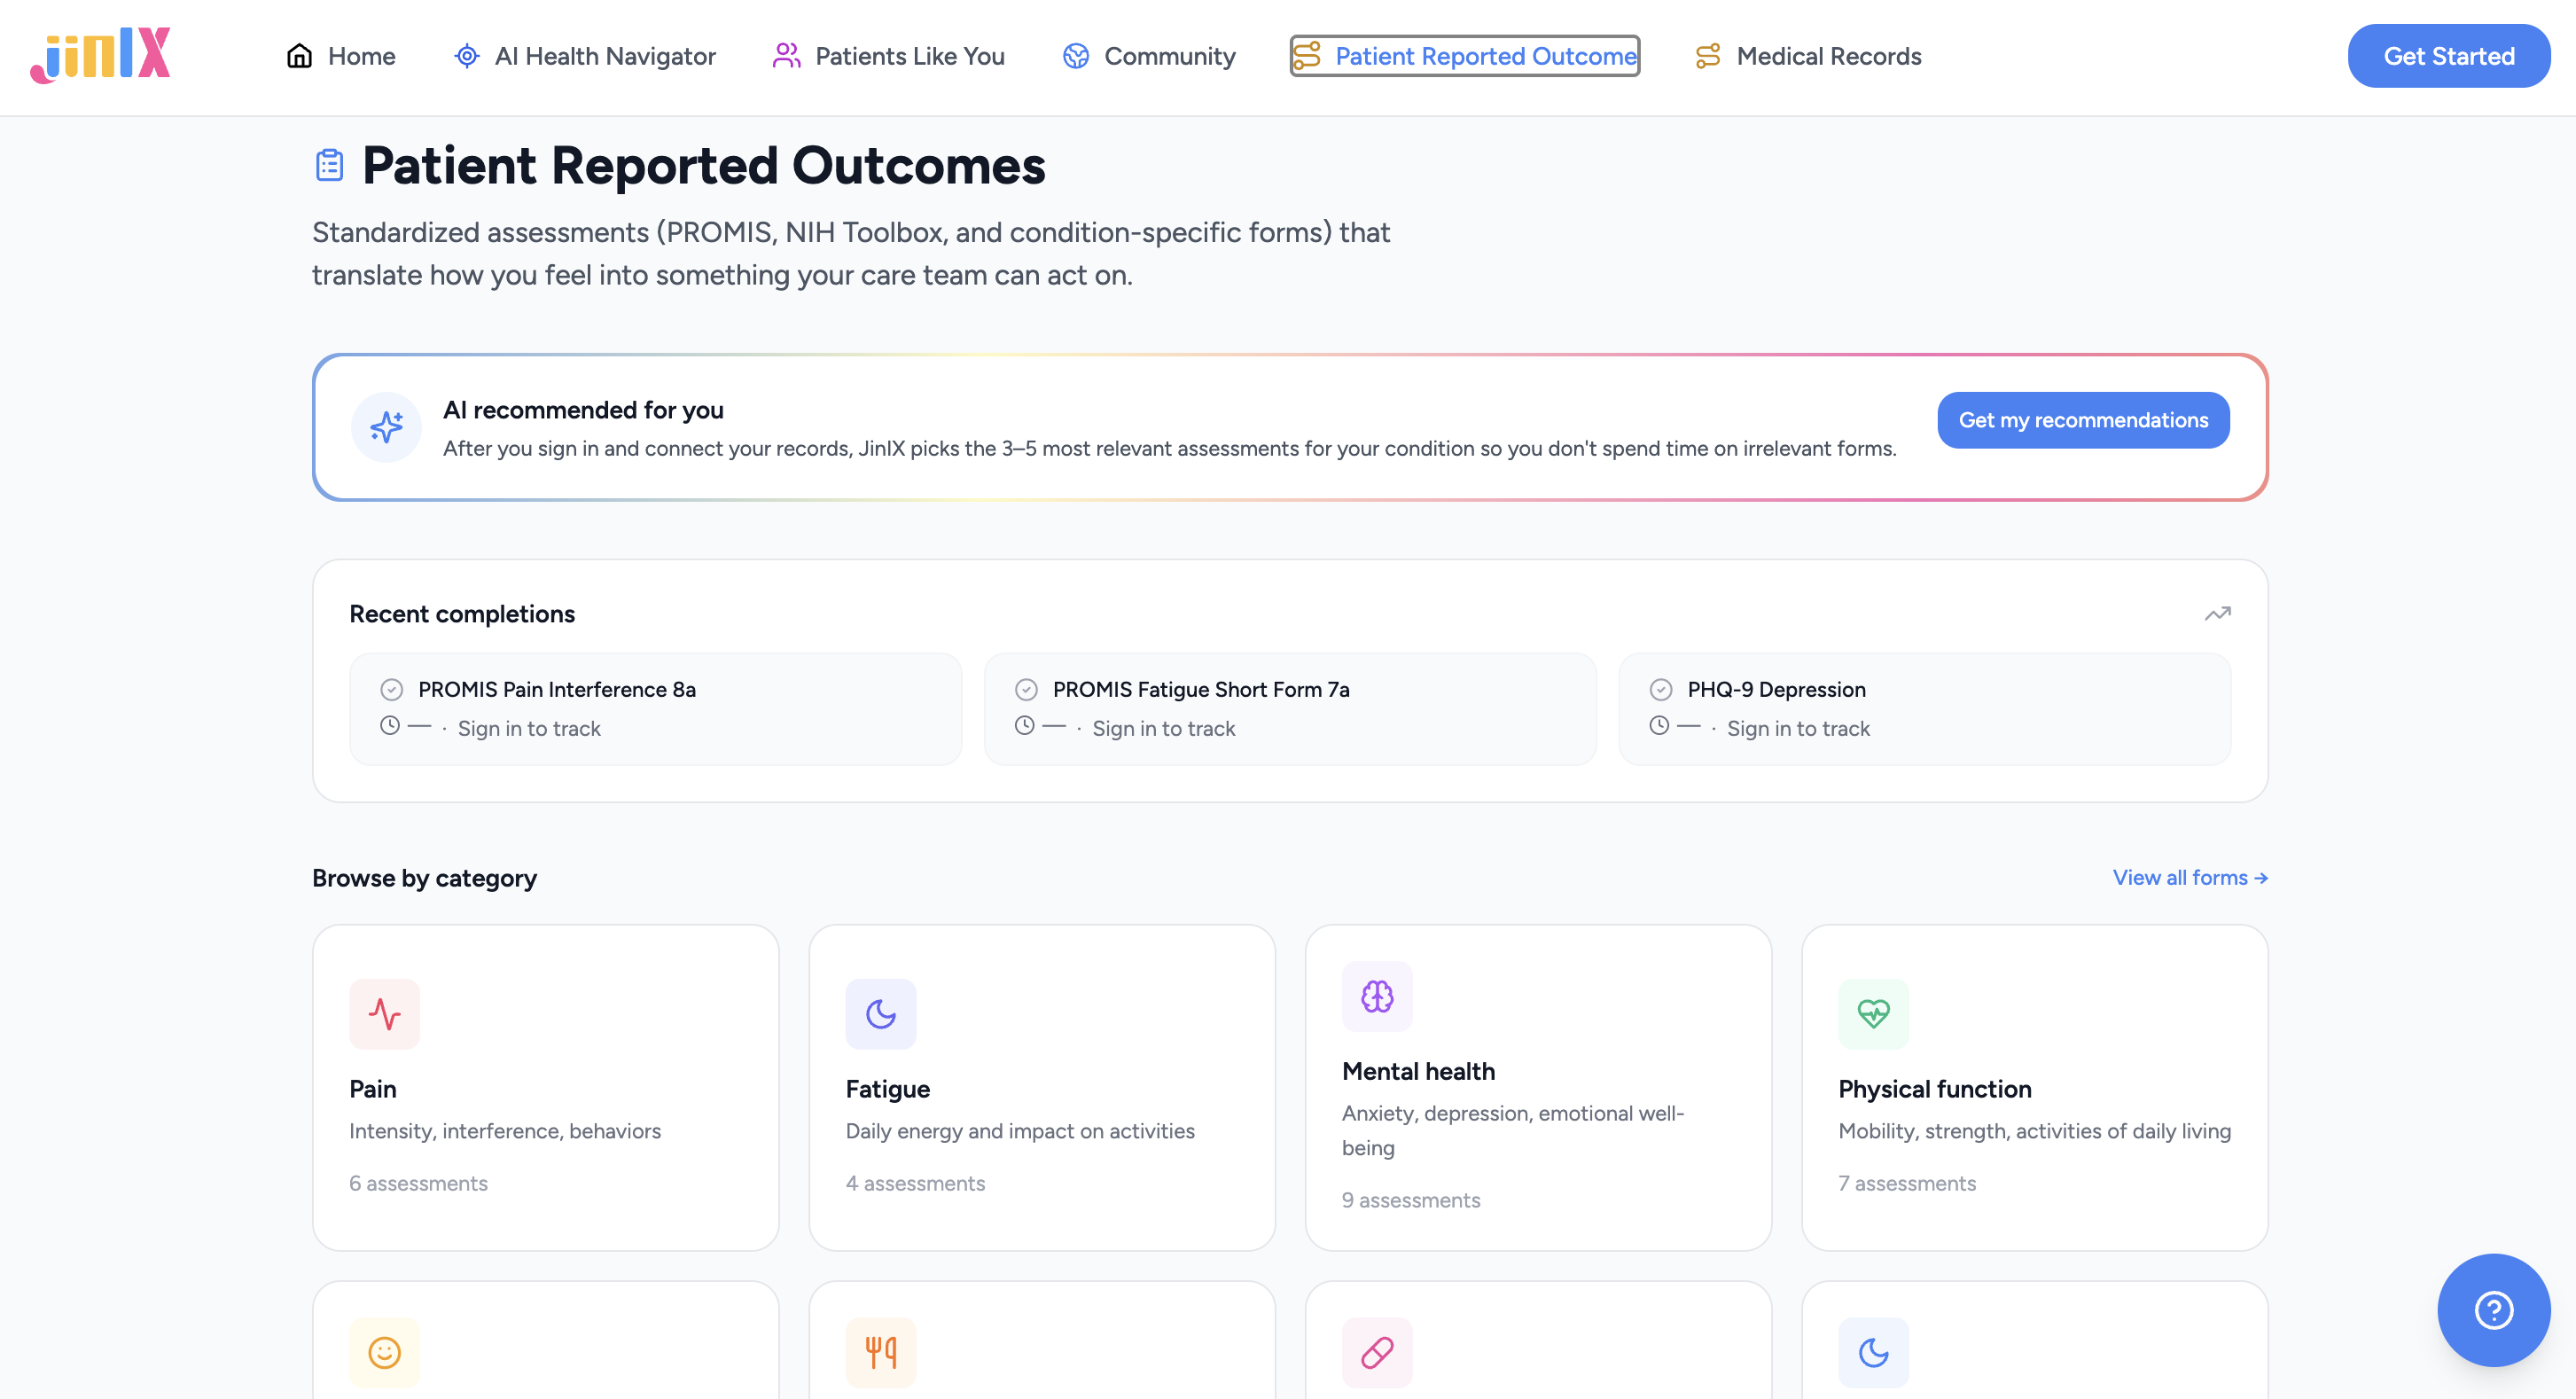This screenshot has width=2576, height=1399.
Task: Click '9 assessments' text
Action: pyautogui.click(x=1411, y=1200)
